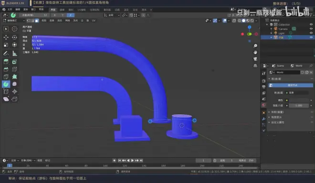
Task: Choose the Annotate pencil tool
Action: click(x=6, y=53)
